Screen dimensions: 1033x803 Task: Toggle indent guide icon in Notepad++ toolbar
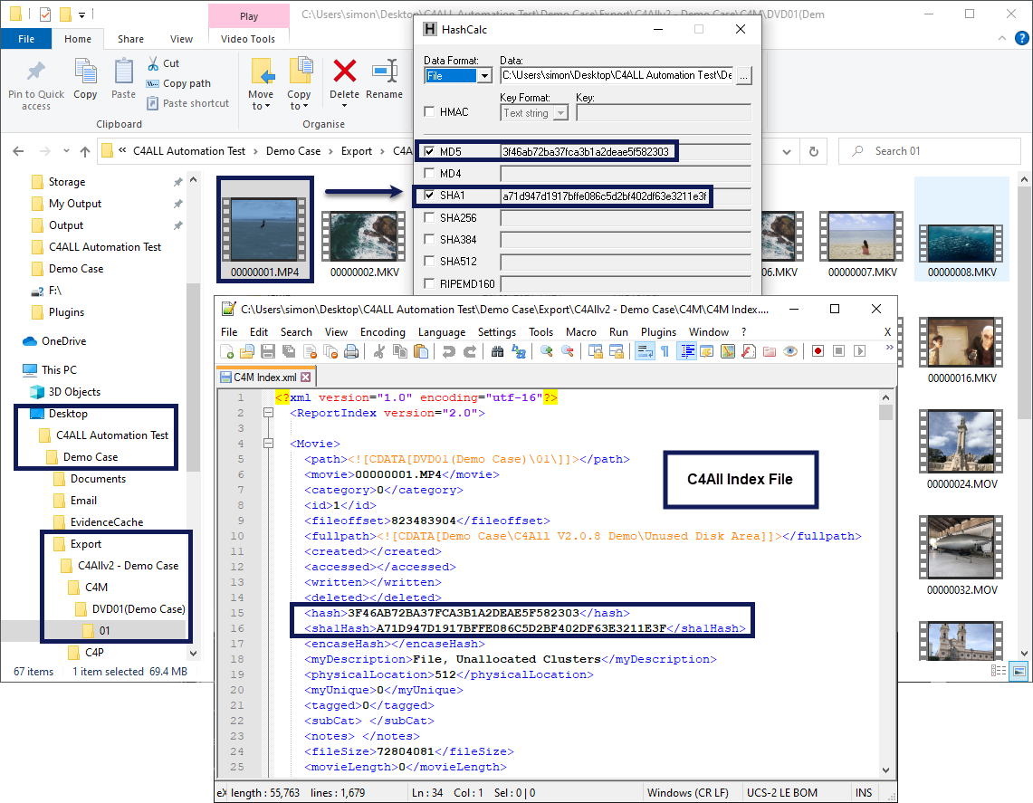coord(687,352)
